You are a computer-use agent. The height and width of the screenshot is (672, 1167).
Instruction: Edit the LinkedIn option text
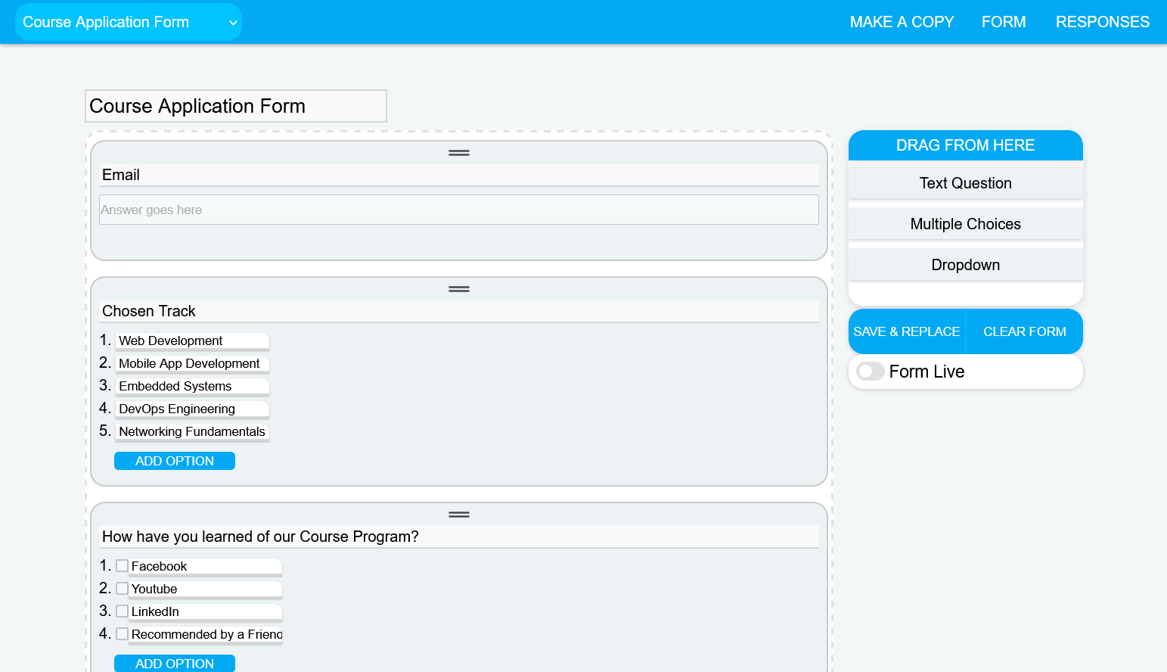(206, 612)
